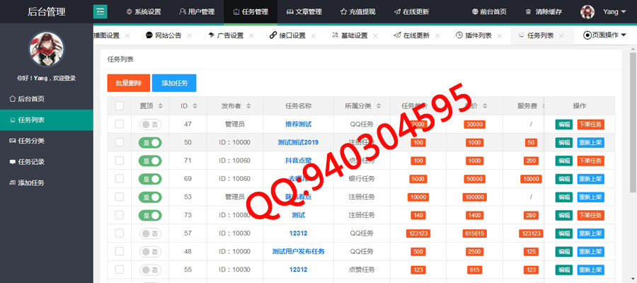The height and width of the screenshot is (283, 637).
Task: Click the 添加任务 sidebar icon
Action: (x=12, y=183)
